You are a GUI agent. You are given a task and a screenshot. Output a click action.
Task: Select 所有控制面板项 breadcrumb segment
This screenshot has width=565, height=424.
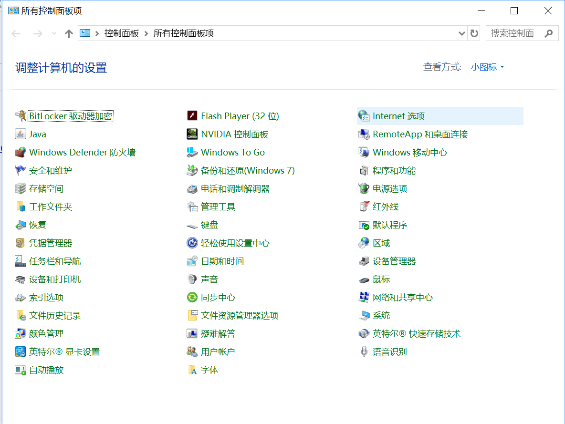[x=183, y=33]
